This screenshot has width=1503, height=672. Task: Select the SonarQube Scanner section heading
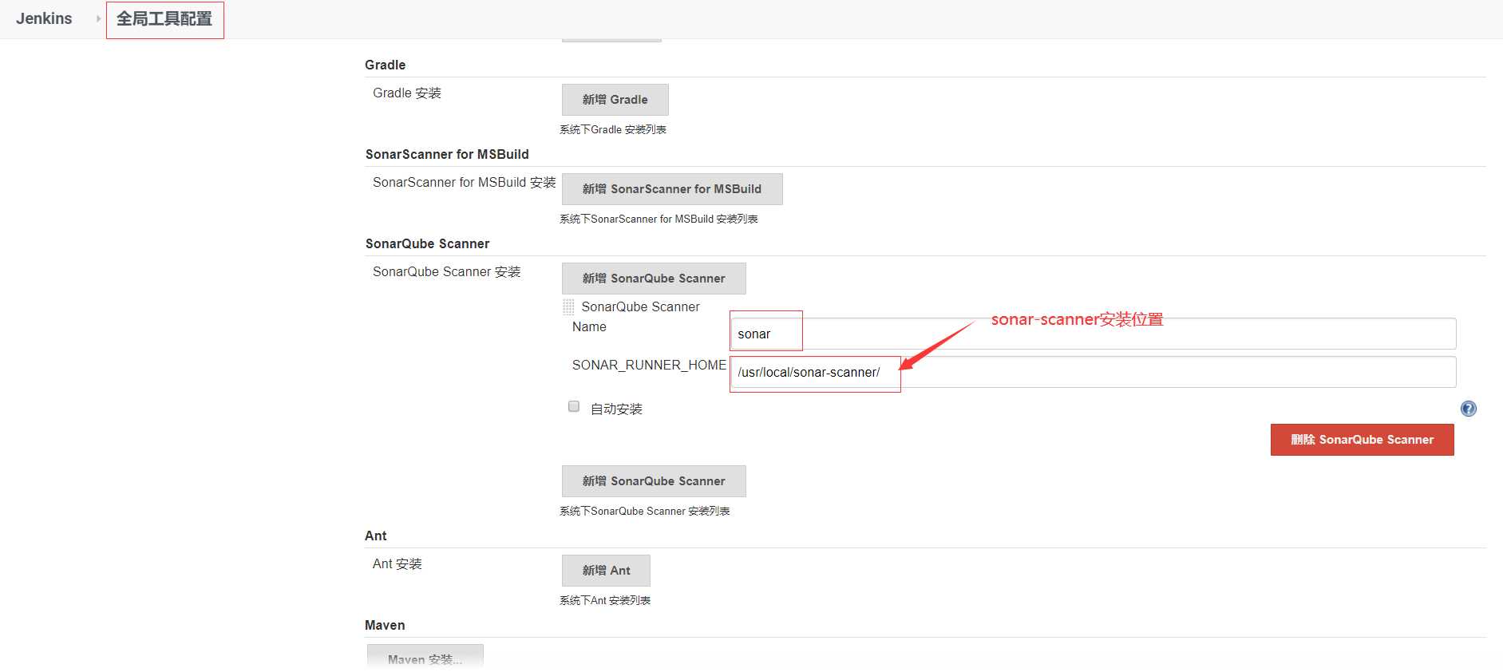pyautogui.click(x=427, y=243)
